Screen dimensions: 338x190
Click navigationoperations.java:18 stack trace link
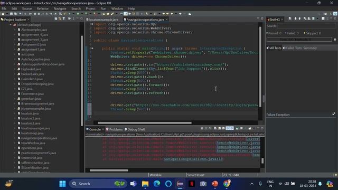[x=193, y=159]
